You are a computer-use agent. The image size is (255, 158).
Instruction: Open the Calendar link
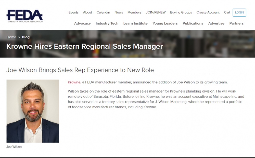coord(103,12)
